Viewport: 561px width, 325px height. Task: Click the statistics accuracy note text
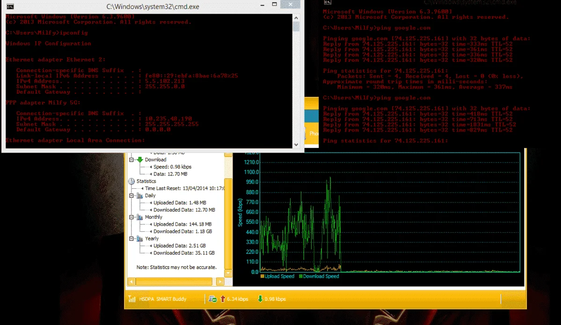tap(176, 267)
